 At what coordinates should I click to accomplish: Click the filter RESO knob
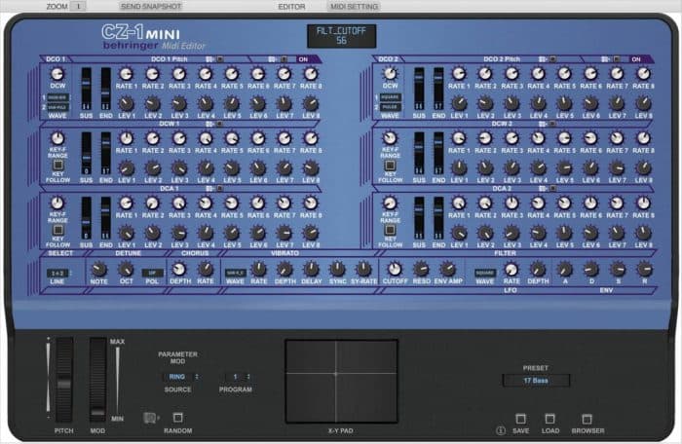click(x=421, y=269)
